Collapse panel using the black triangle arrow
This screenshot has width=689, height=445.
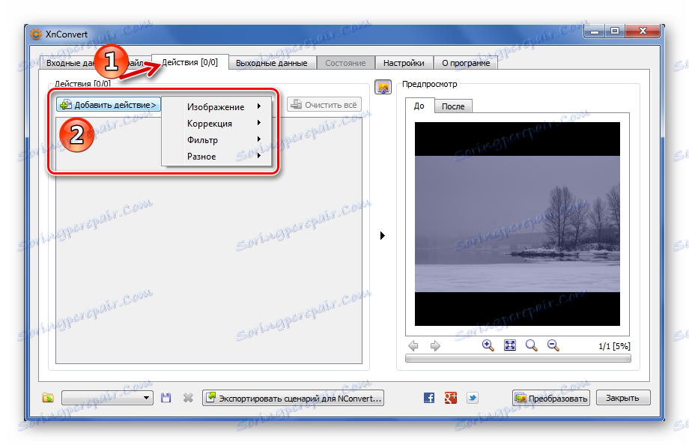pos(382,236)
